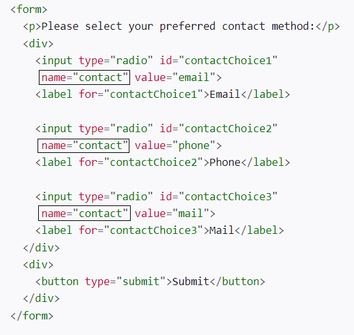354x335 pixels.
Task: Click the id="contactChoice2" attribute
Action: [219, 128]
